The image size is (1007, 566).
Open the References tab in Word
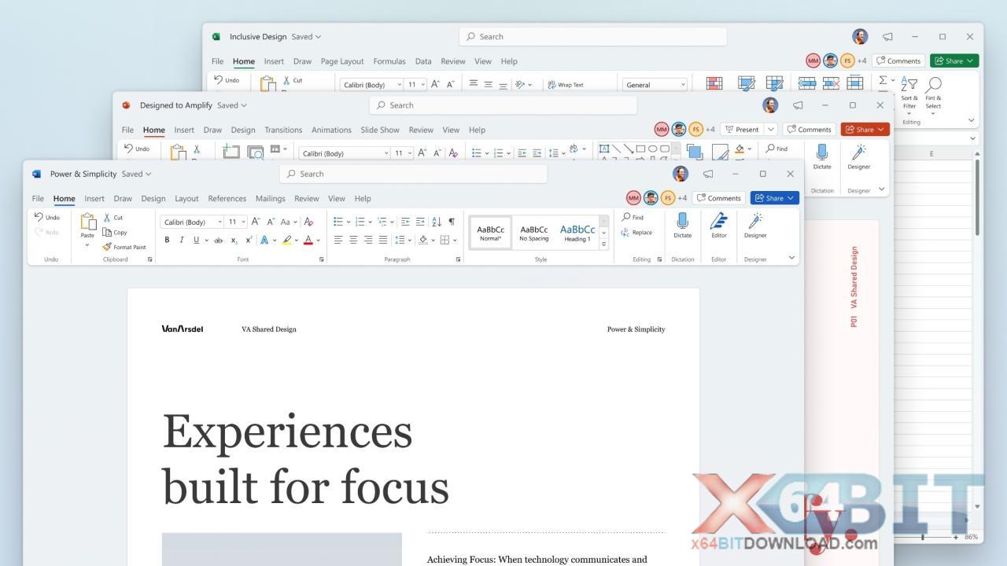(227, 199)
